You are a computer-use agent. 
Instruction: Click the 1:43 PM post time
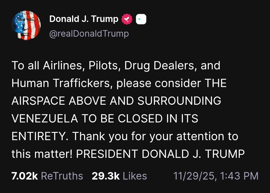pyautogui.click(x=240, y=176)
